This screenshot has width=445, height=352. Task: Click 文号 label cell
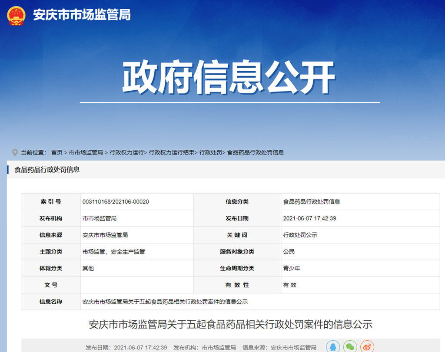pyautogui.click(x=51, y=285)
